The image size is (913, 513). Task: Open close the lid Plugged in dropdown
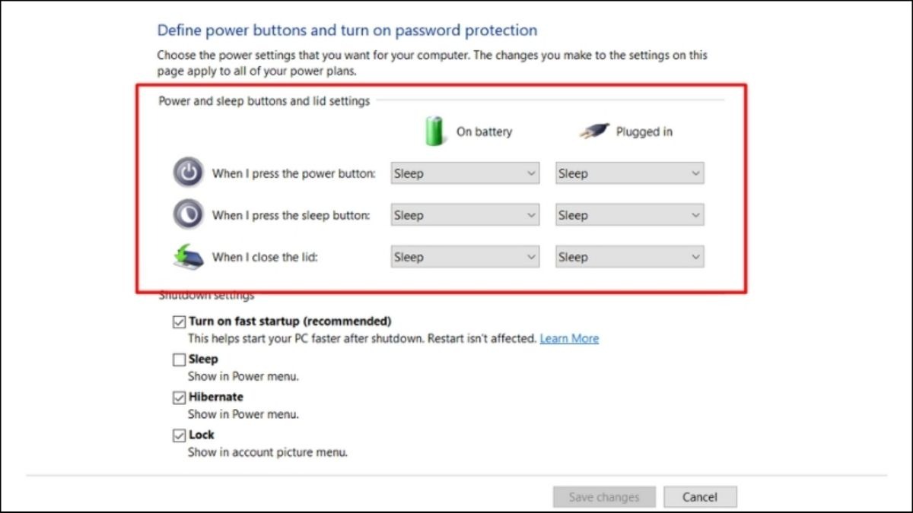point(629,257)
